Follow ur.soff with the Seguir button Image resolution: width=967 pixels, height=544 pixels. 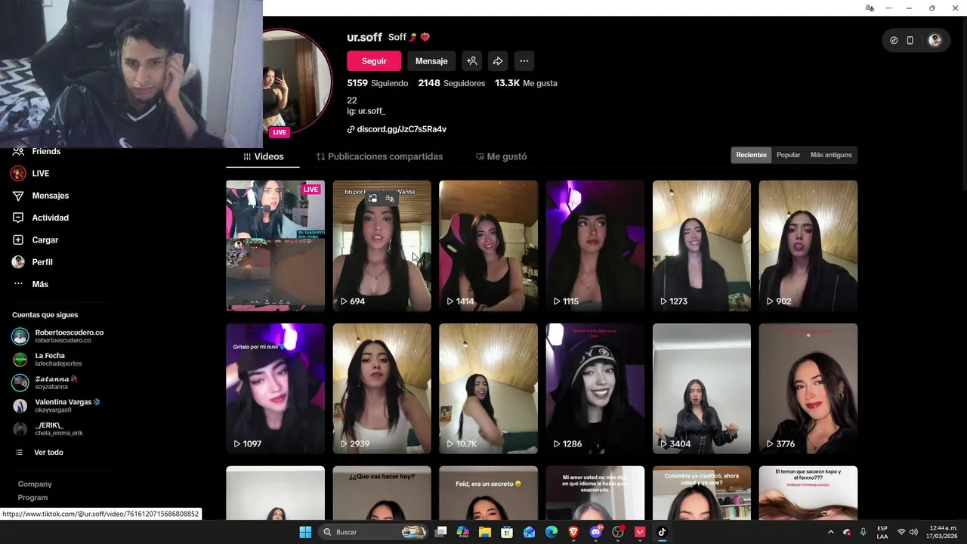[374, 61]
